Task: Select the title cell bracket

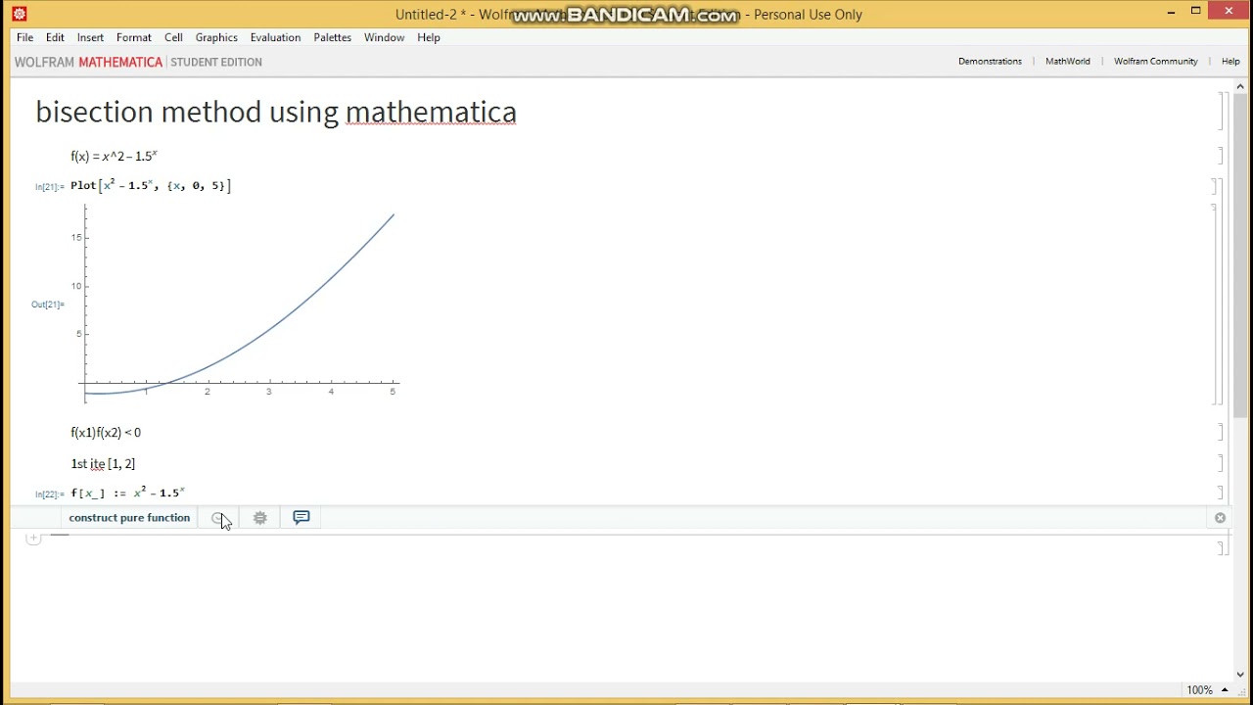Action: coord(1221,112)
